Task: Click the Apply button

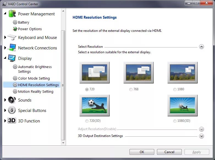Action: click(x=197, y=152)
